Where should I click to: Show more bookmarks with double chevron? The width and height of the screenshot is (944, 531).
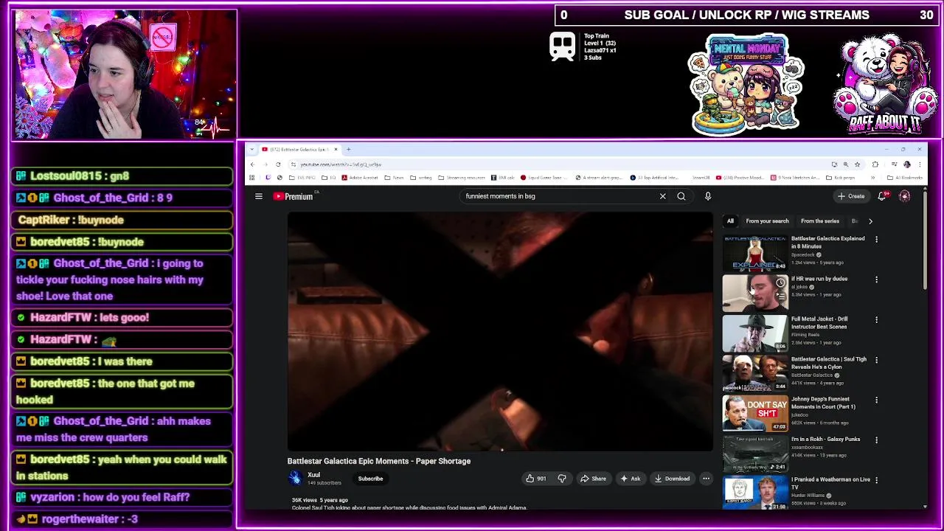[x=872, y=178]
